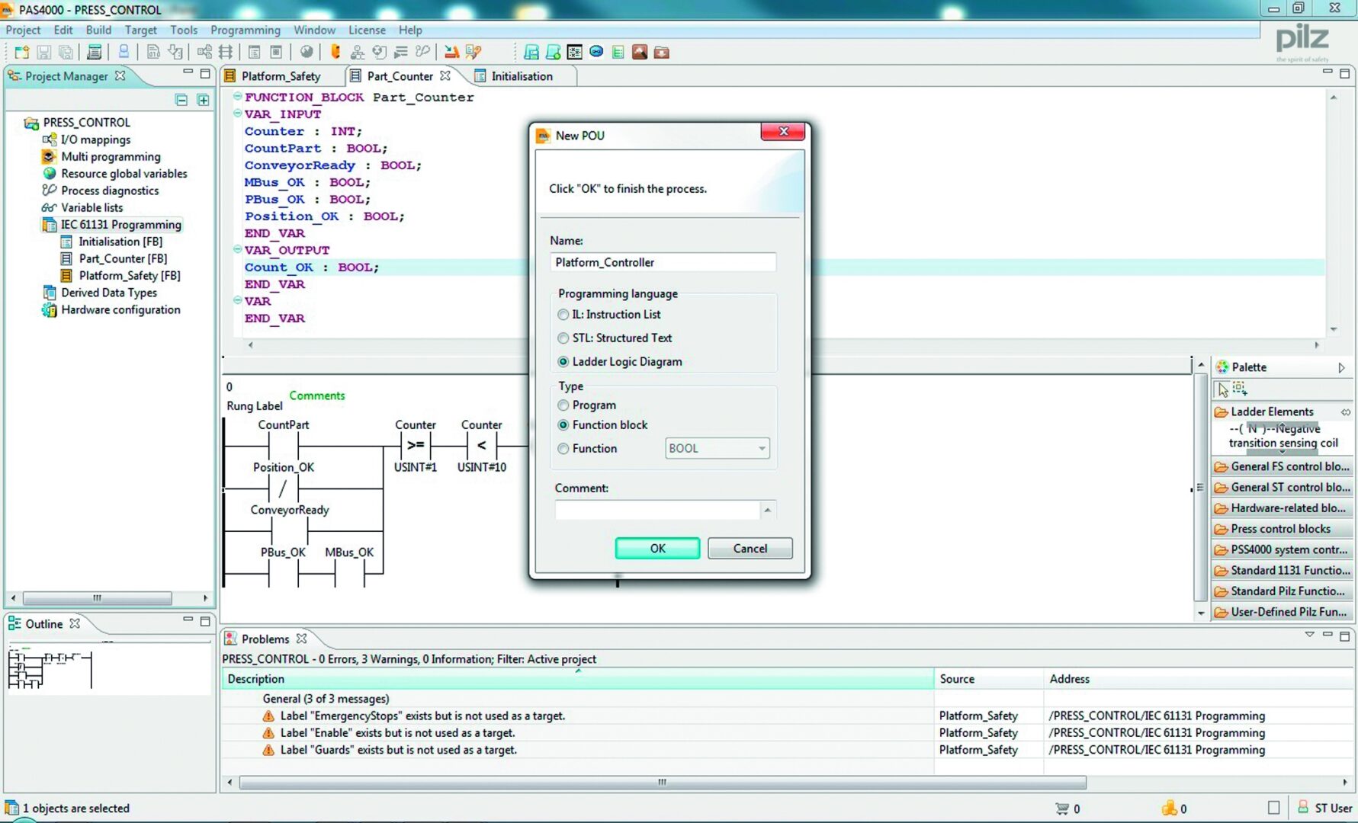The width and height of the screenshot is (1358, 823).
Task: Click Cancel in the New POU dialog
Action: tap(750, 549)
